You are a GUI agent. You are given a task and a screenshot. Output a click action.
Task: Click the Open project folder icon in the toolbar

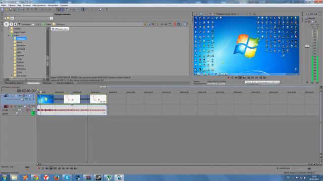(7, 10)
